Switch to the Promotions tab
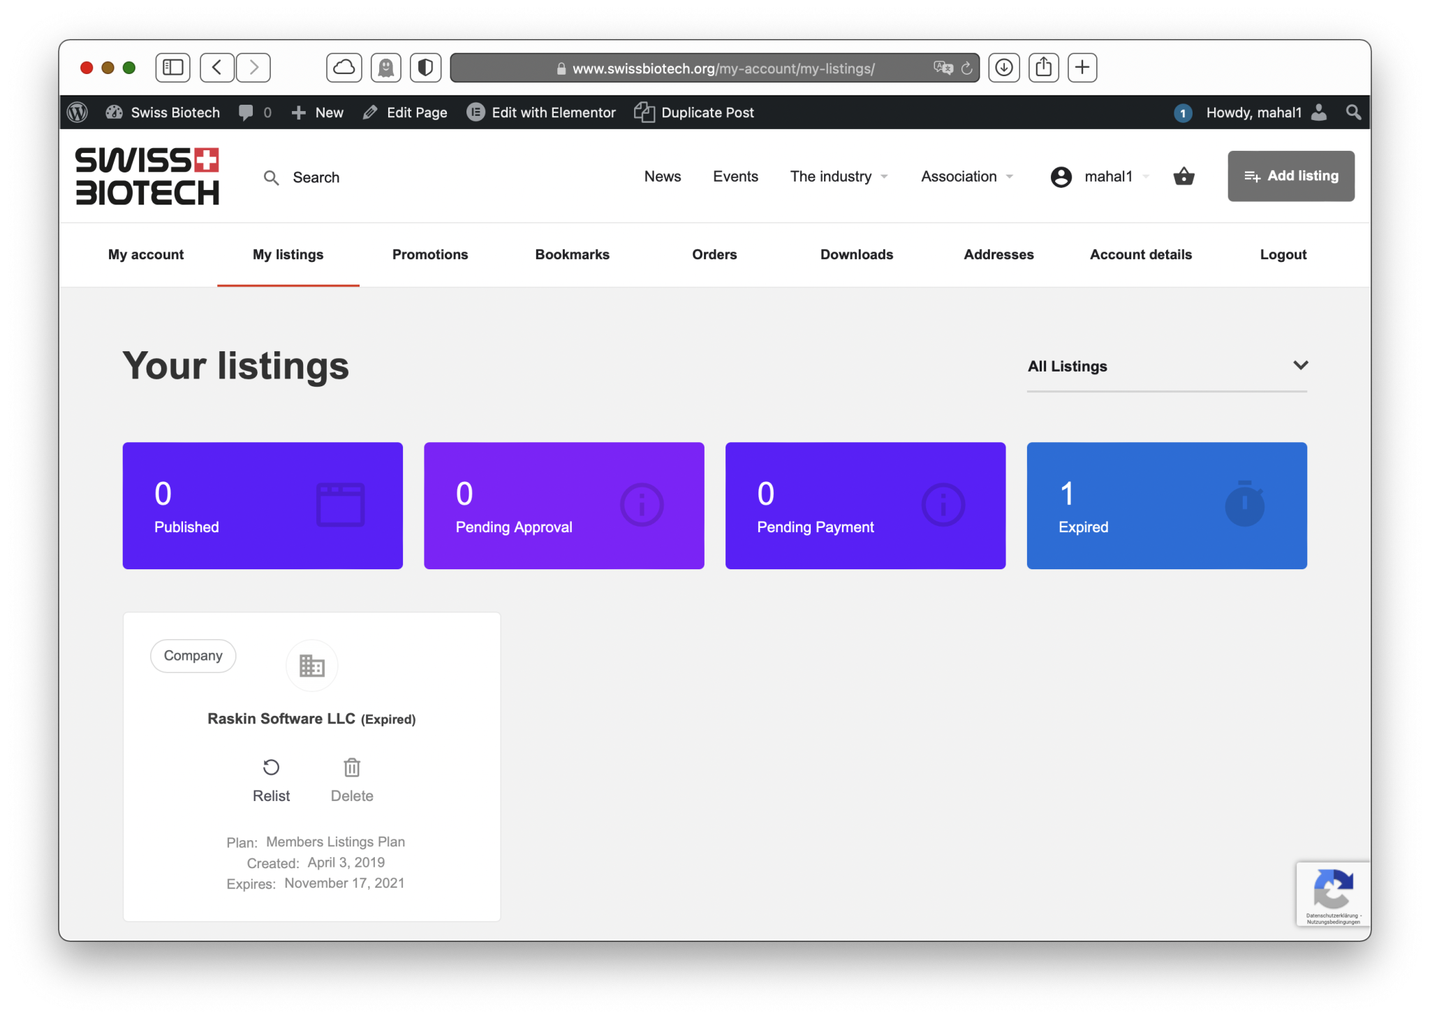The width and height of the screenshot is (1430, 1019). pyautogui.click(x=430, y=255)
